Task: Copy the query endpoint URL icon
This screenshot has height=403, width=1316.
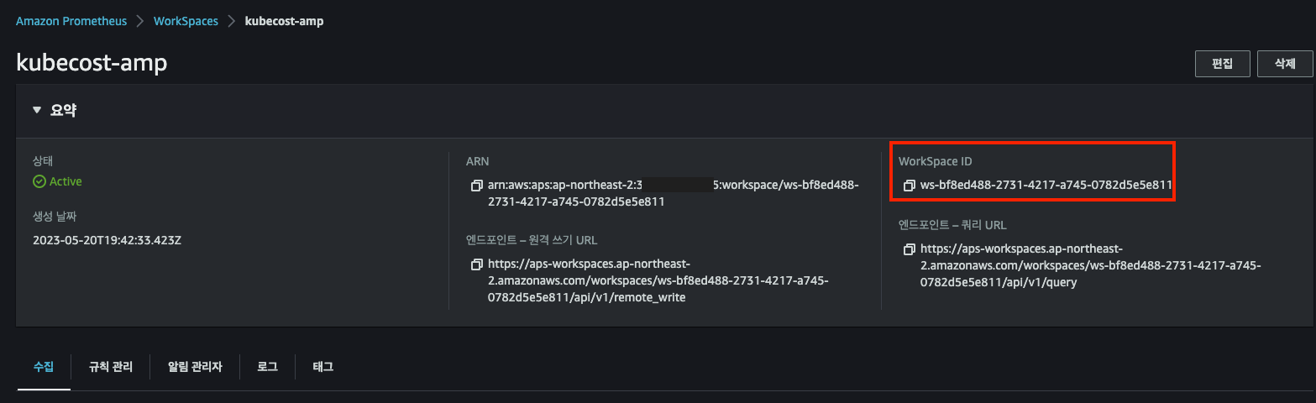Action: click(910, 249)
